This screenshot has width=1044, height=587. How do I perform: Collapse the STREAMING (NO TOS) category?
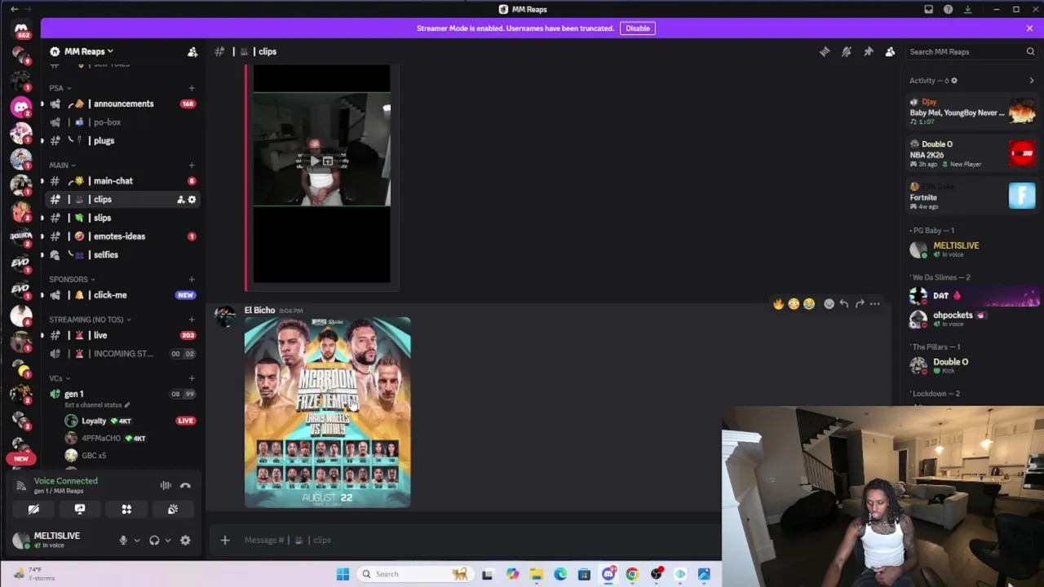pyautogui.click(x=90, y=320)
